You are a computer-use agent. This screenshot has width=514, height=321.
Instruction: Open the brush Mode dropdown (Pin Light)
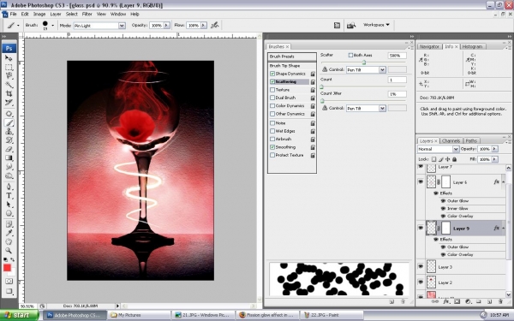[x=122, y=26]
